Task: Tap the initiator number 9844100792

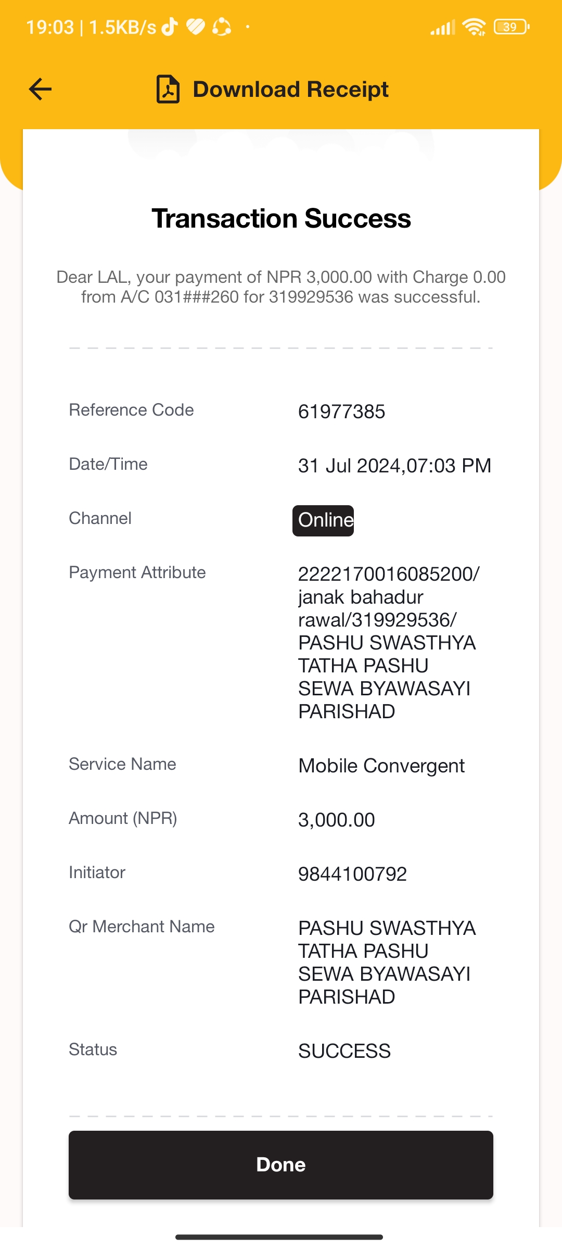Action: click(x=352, y=874)
